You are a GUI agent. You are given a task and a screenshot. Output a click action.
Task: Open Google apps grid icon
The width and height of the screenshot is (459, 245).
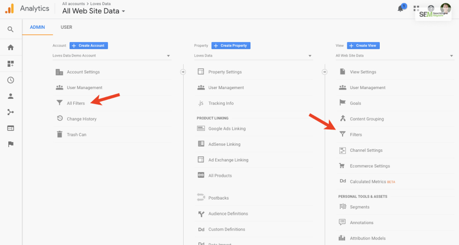(x=416, y=8)
